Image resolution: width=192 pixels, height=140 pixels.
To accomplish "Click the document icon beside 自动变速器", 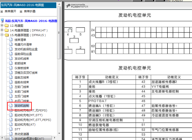I will (x=11, y=134).
